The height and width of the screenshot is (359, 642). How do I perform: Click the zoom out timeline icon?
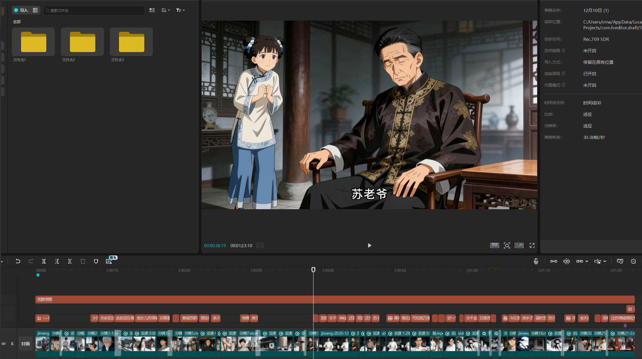click(633, 261)
